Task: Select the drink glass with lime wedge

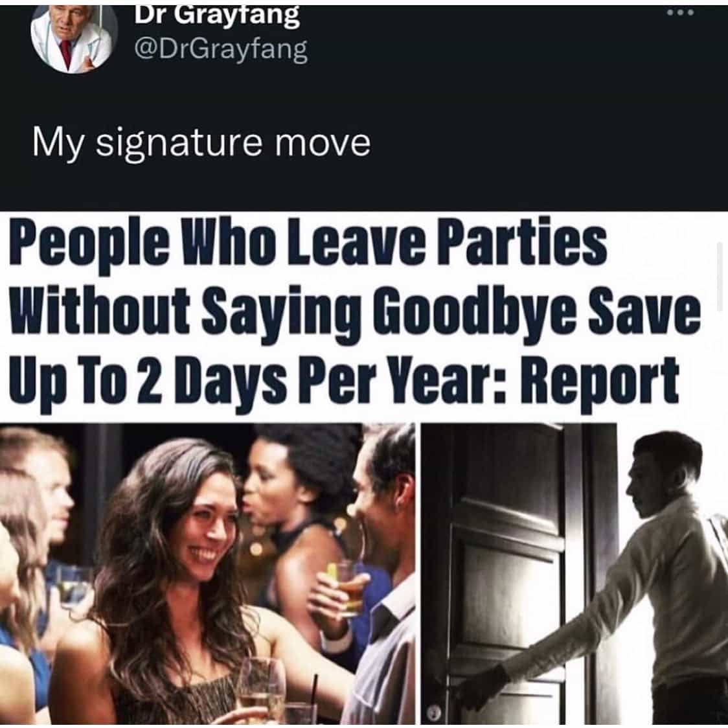Action: [x=347, y=587]
